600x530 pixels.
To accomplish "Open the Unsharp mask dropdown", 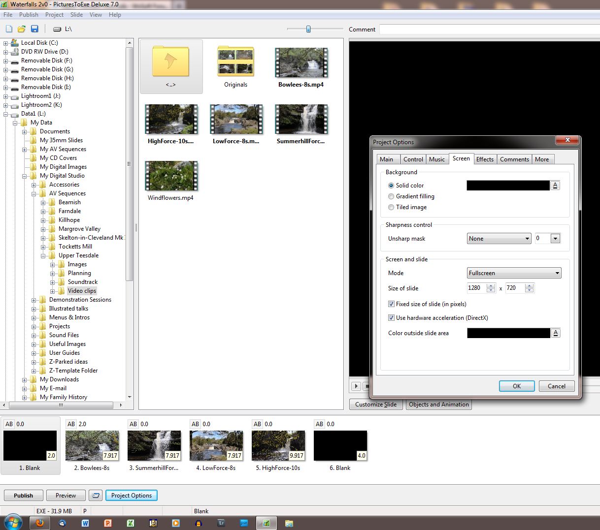I will coord(499,239).
